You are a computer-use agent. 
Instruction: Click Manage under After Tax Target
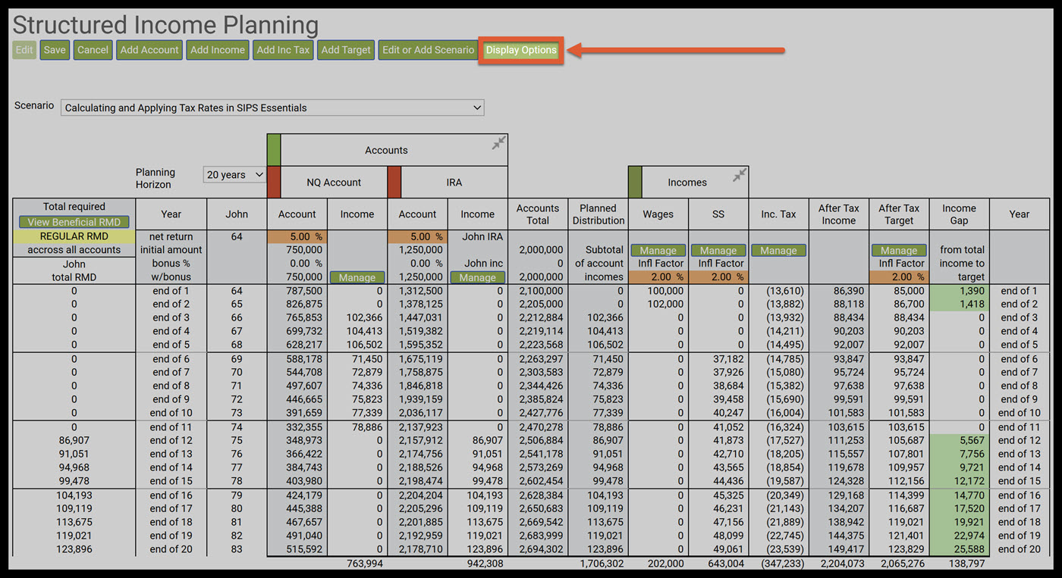[899, 250]
